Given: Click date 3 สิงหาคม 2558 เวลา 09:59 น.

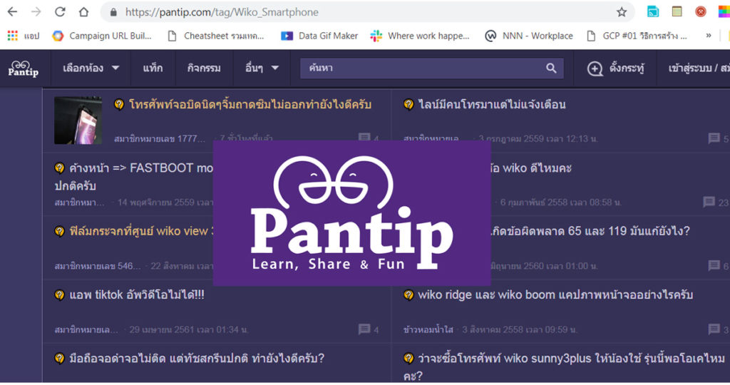Looking at the screenshot, I should (520, 329).
